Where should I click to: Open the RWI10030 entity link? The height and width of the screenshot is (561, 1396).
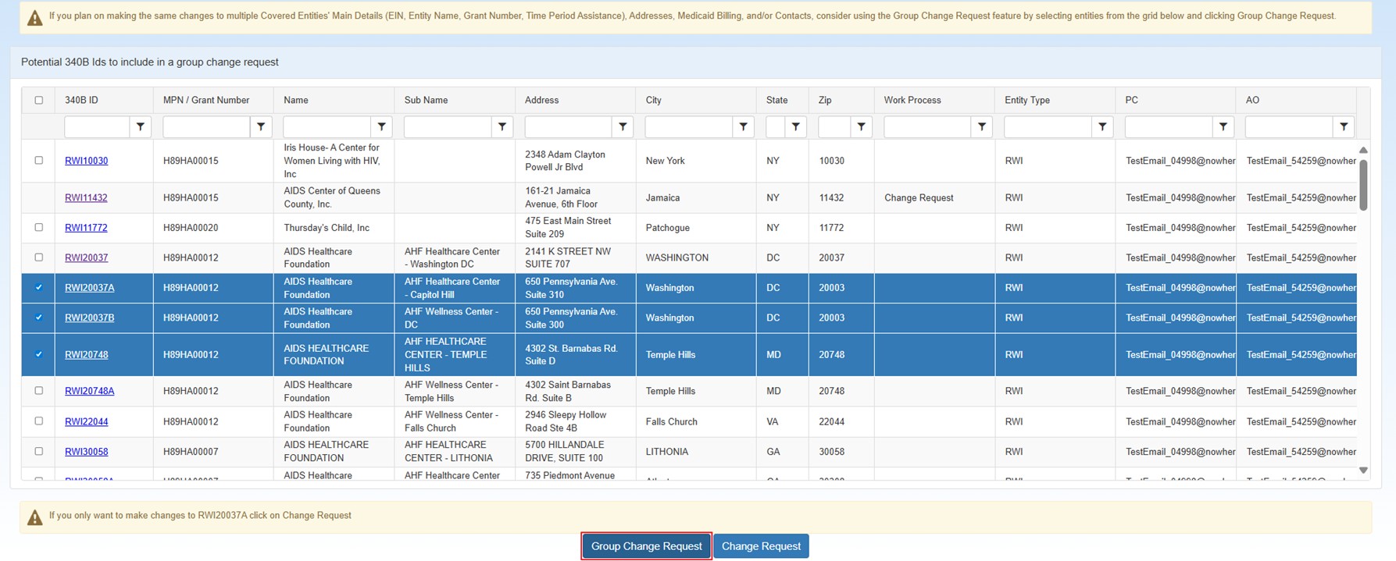click(x=86, y=161)
